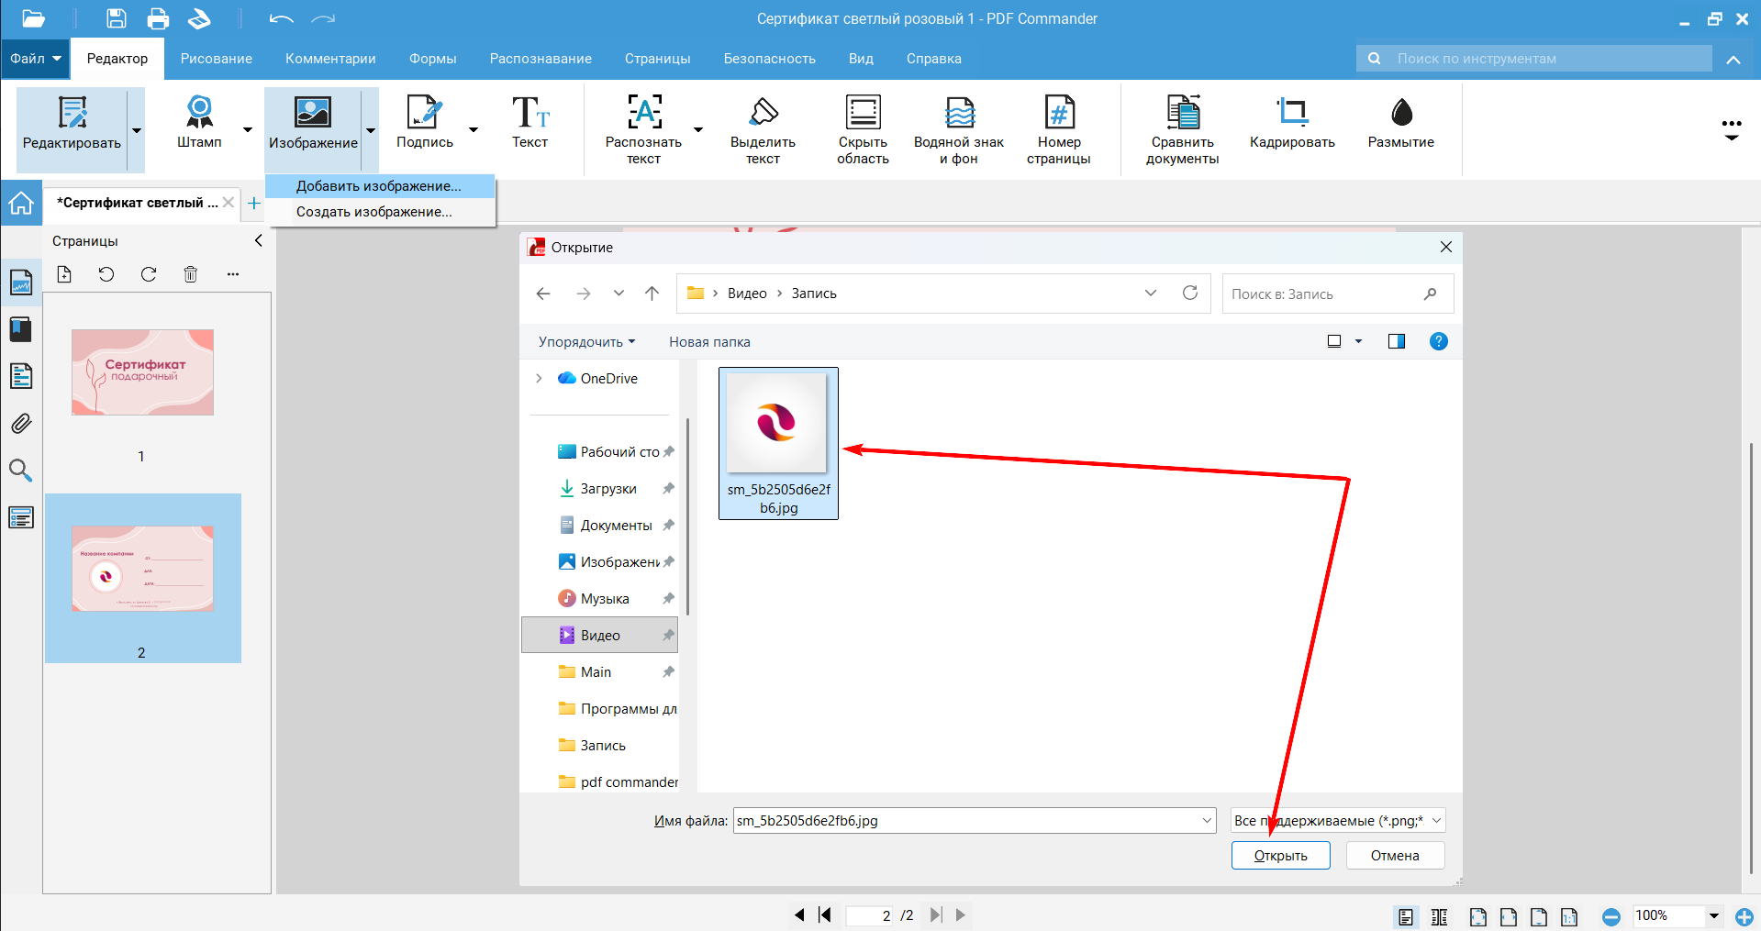Click the attachments paperclip sidebar icon
The width and height of the screenshot is (1761, 931).
click(20, 424)
